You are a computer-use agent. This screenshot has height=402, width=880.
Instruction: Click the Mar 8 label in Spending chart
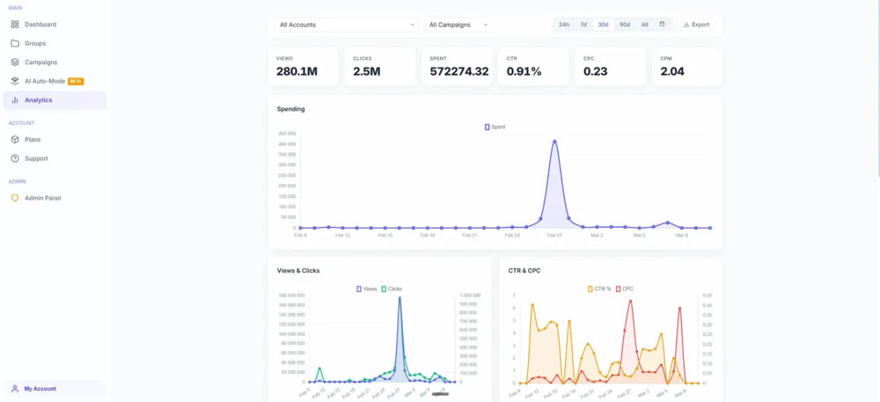click(x=681, y=236)
